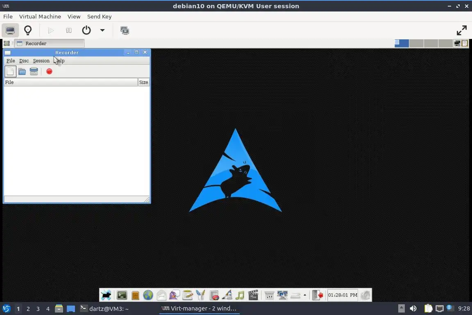Start burning with the red record button
This screenshot has height=315, width=472.
click(49, 71)
